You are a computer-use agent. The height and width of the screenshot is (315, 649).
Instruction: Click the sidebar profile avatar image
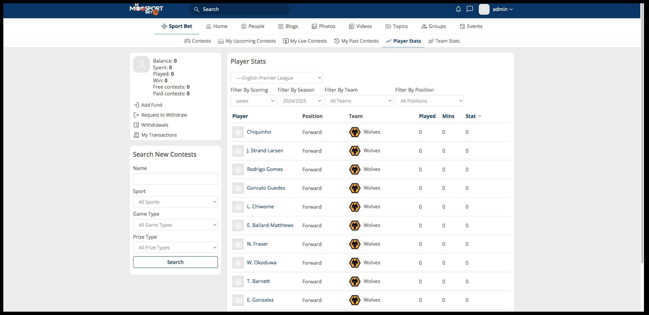(141, 64)
